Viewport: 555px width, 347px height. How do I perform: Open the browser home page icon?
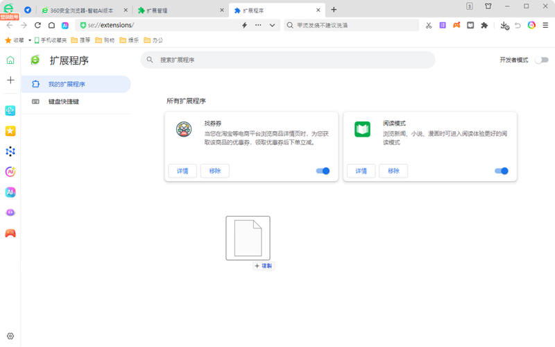[x=51, y=25]
